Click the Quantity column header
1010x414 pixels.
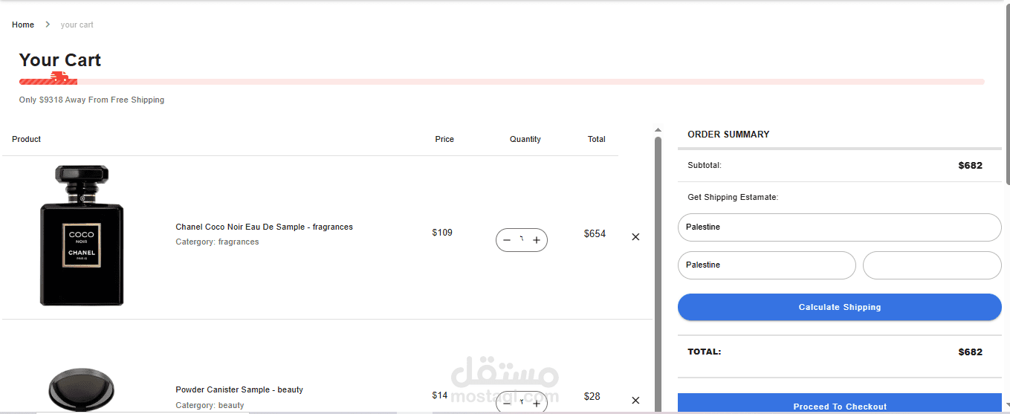(525, 139)
